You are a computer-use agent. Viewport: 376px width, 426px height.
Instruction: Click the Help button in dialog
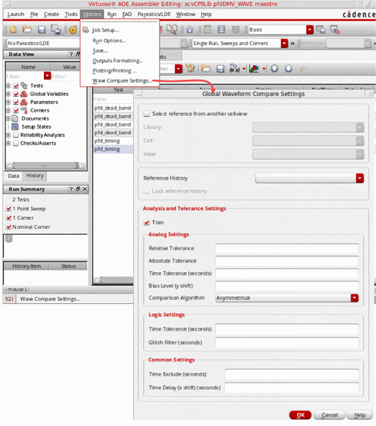(360, 415)
